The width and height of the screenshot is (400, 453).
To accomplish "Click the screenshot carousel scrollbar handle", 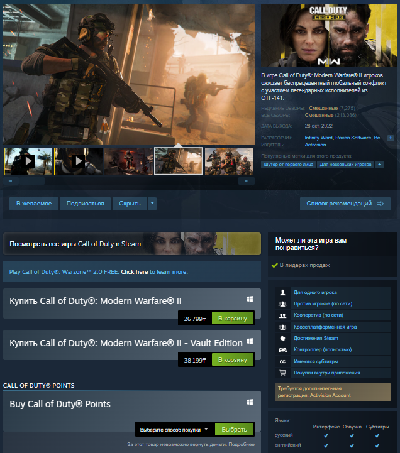I will click(x=32, y=181).
